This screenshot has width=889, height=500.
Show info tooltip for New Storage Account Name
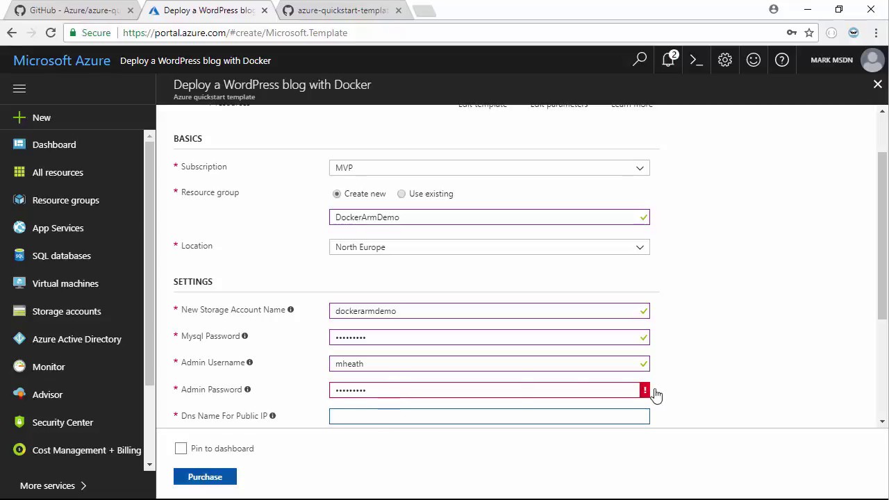(x=290, y=310)
